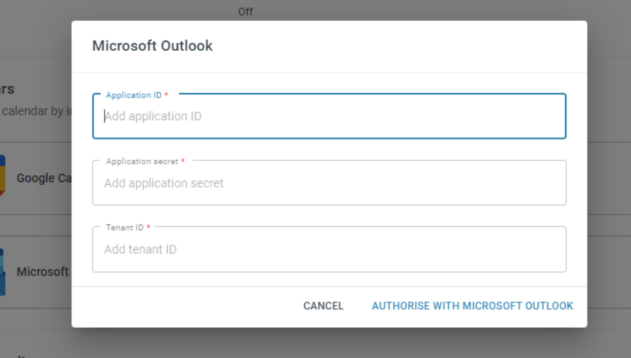631x358 pixels.
Task: Cancel the Microsoft Outlook dialog
Action: tap(323, 306)
